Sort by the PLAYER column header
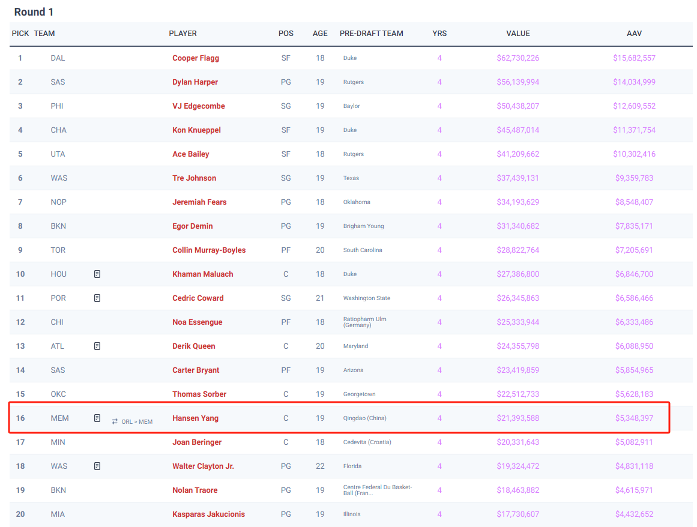 (183, 34)
